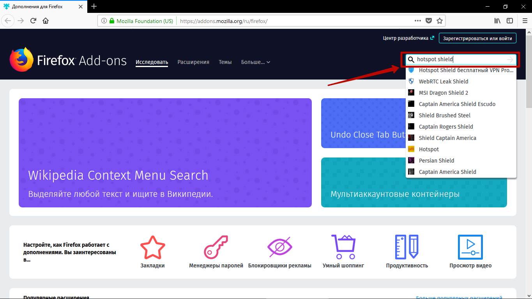Open Wikipedia Context Menu Search banner
The height and width of the screenshot is (299, 532).
pos(165,153)
